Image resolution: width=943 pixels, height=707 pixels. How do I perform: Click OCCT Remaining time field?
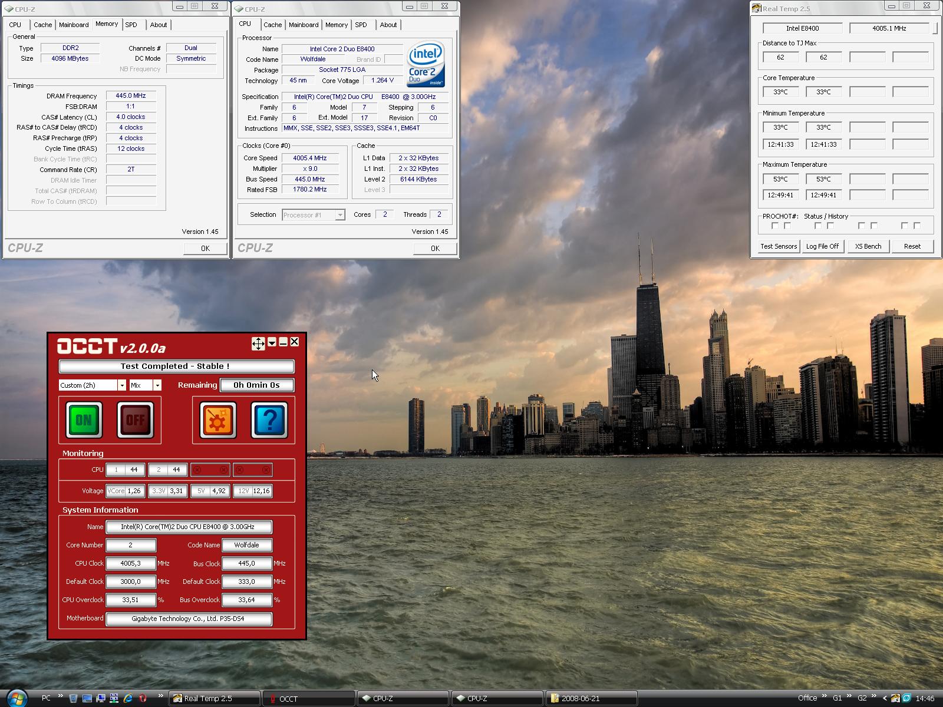(256, 385)
